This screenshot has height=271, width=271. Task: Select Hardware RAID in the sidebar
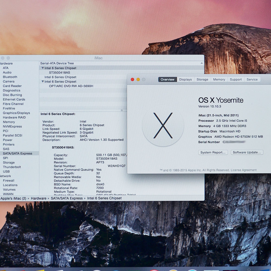coord(14,117)
